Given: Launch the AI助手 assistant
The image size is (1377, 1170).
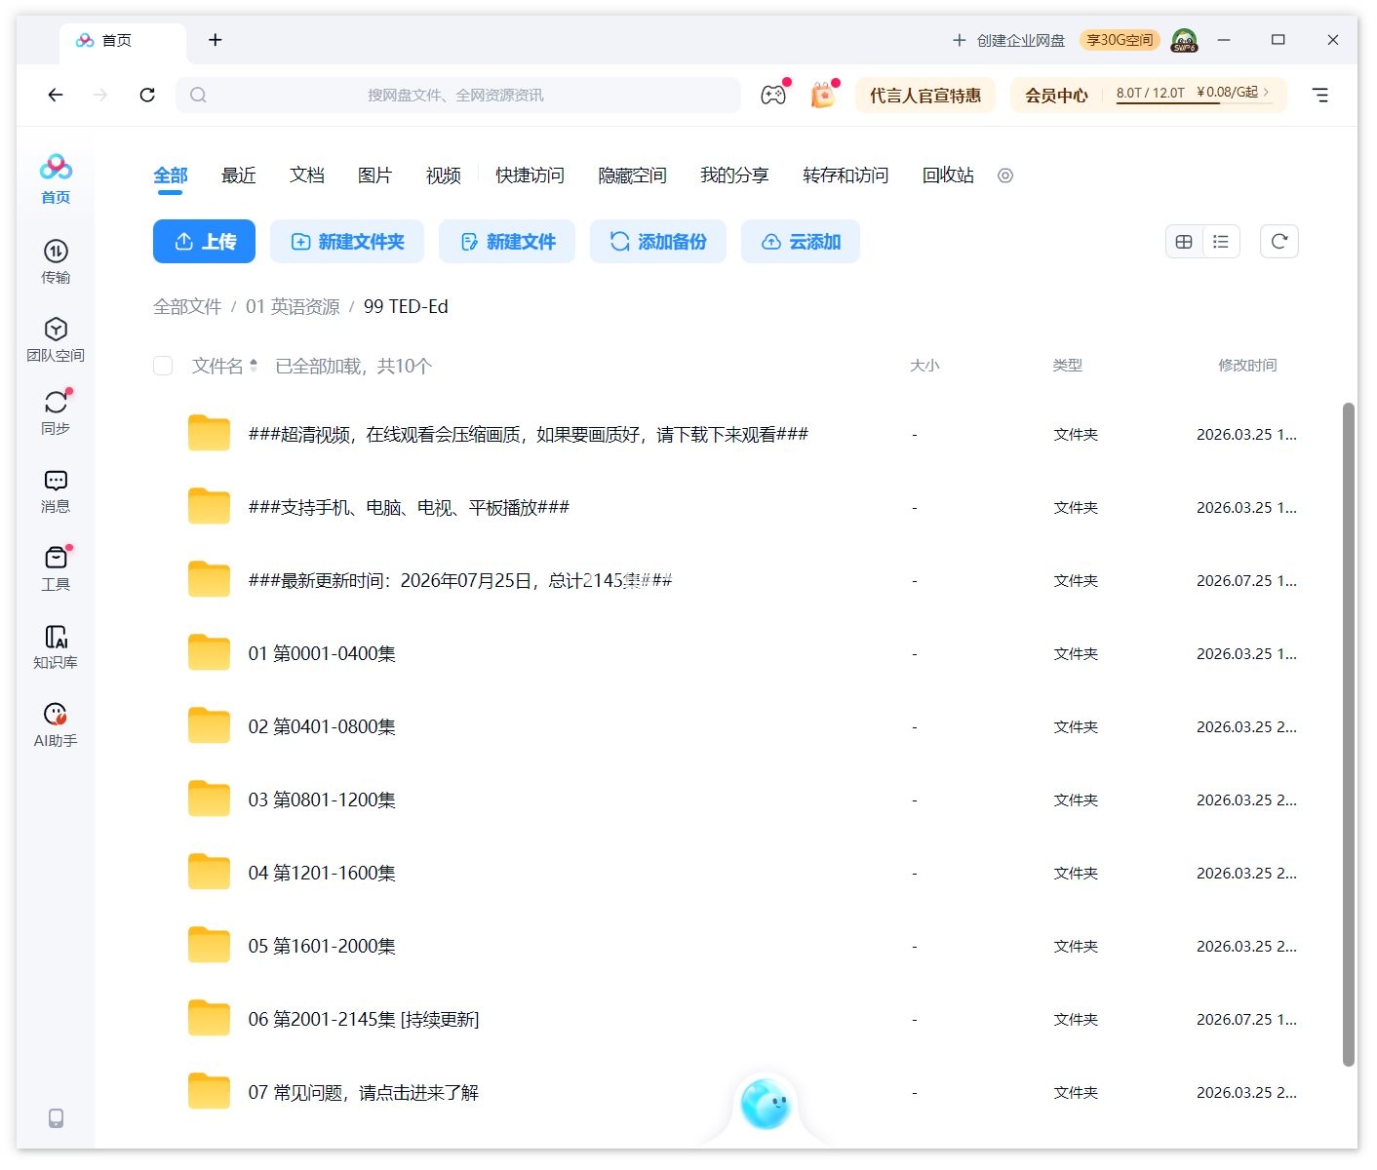Looking at the screenshot, I should 56,724.
